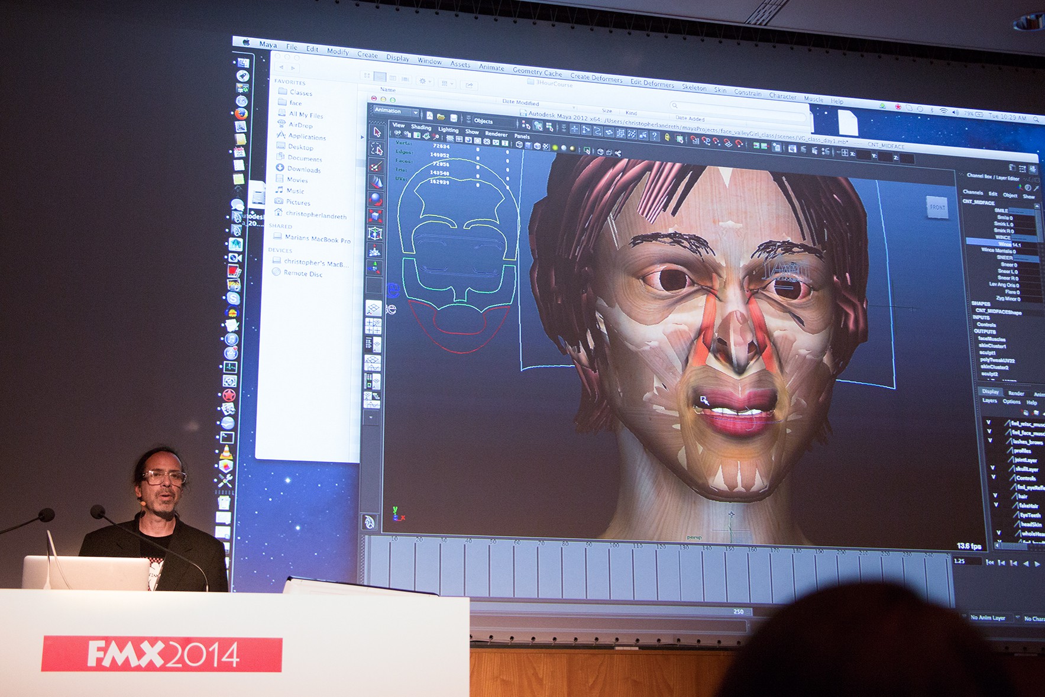
Task: Open Skype from the Dock
Action: (234, 299)
